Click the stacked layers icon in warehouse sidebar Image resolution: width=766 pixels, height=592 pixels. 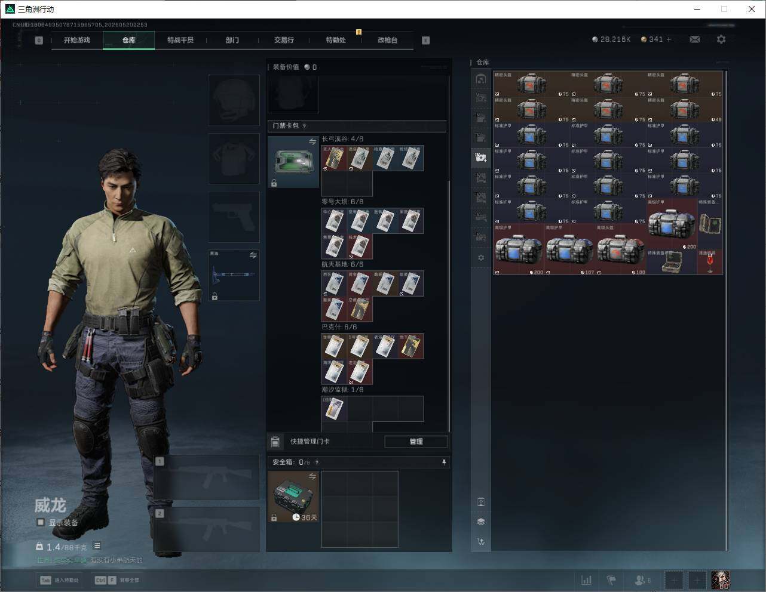click(x=481, y=522)
